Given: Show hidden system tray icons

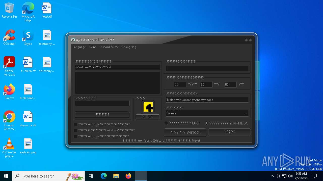Looking at the screenshot, I should point(272,176).
